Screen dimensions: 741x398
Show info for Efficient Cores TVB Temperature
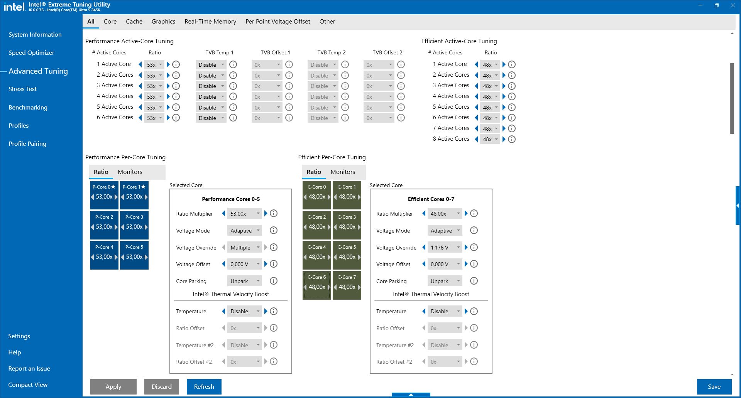[x=474, y=311]
